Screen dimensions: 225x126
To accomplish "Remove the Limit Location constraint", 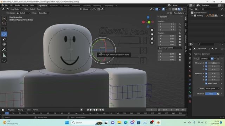I will pos(218,59).
